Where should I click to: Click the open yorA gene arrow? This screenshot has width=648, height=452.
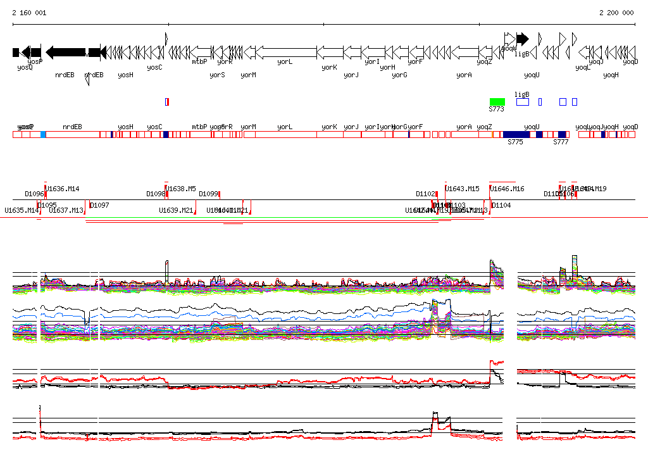[465, 53]
